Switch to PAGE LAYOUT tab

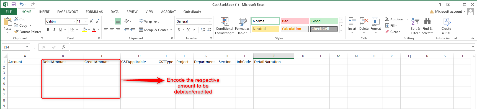tap(68, 12)
